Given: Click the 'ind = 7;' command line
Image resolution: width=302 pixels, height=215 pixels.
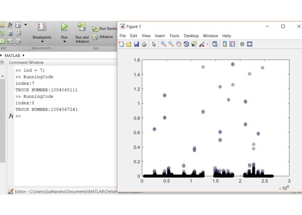Looking at the screenshot, I should point(30,70).
